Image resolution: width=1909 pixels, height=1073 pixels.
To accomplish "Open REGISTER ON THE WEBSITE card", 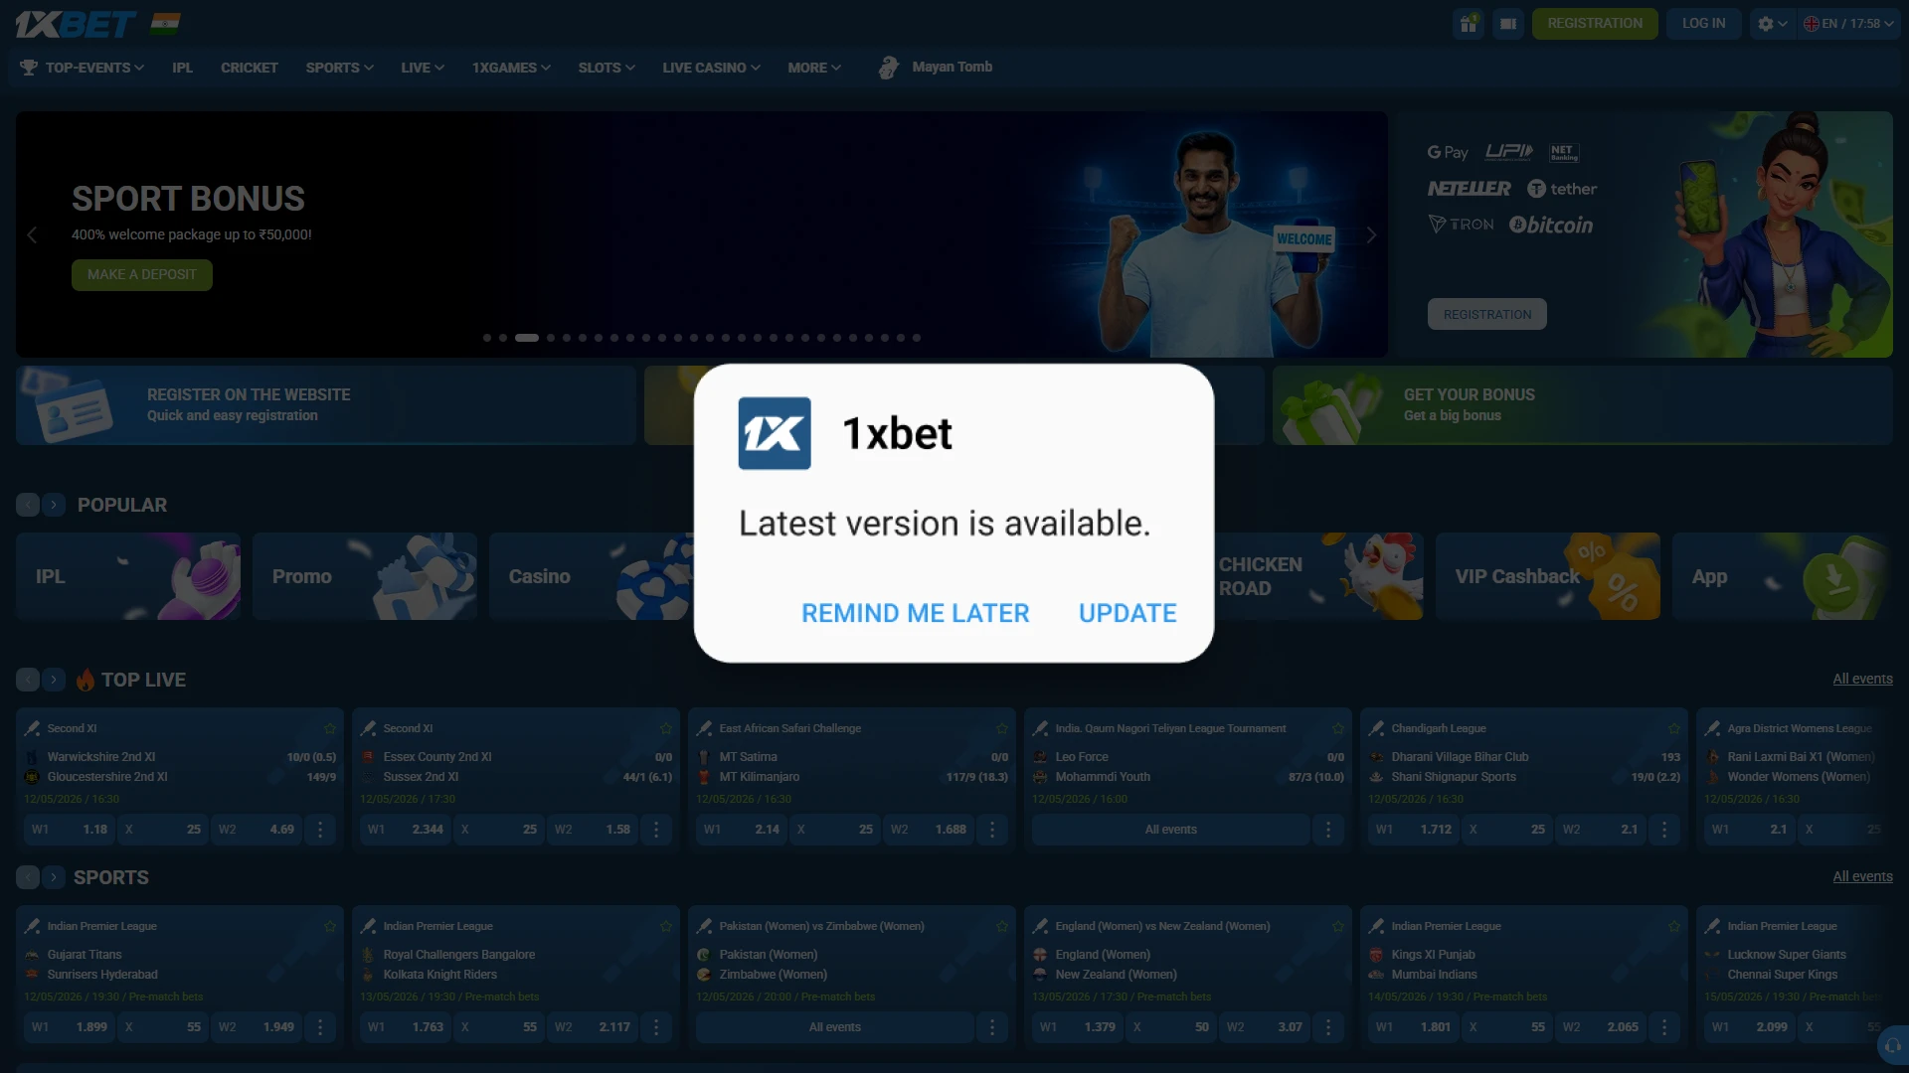I will [326, 405].
